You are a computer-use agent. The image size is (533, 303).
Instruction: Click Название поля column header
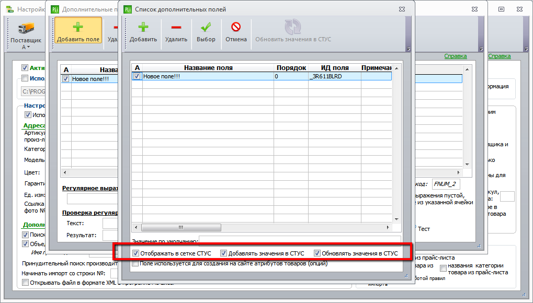tap(208, 67)
